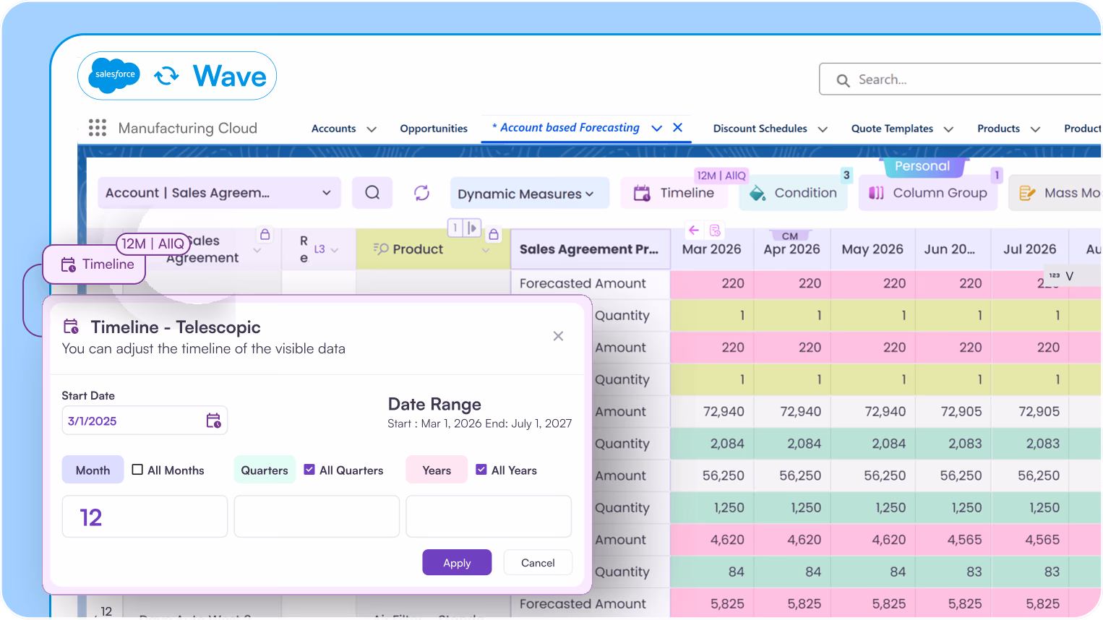Click the column freeze arrow above Product

[472, 228]
